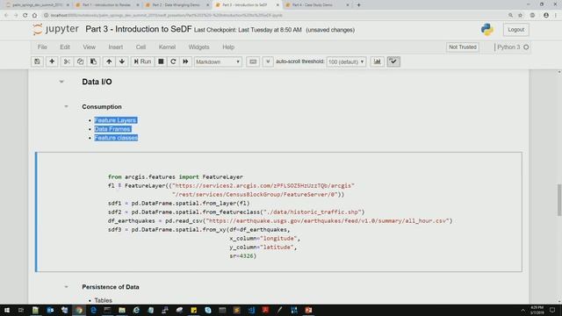Screen dimensions: 562x316
Task: Click the bar chart toolbar icon
Action: tap(377, 61)
